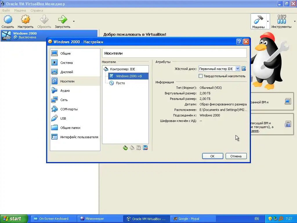297x223 pixels.
Task: Open the Машина menu
Action: click(x=20, y=10)
